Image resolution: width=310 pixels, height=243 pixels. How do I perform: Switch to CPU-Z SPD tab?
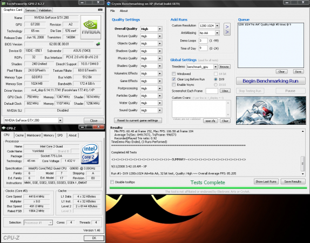[x=60, y=136]
